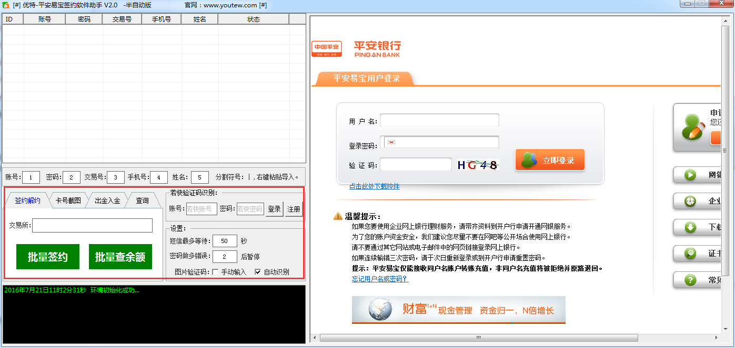Click the green download arrow icon in the sidebar
The width and height of the screenshot is (735, 348).
pyautogui.click(x=690, y=227)
